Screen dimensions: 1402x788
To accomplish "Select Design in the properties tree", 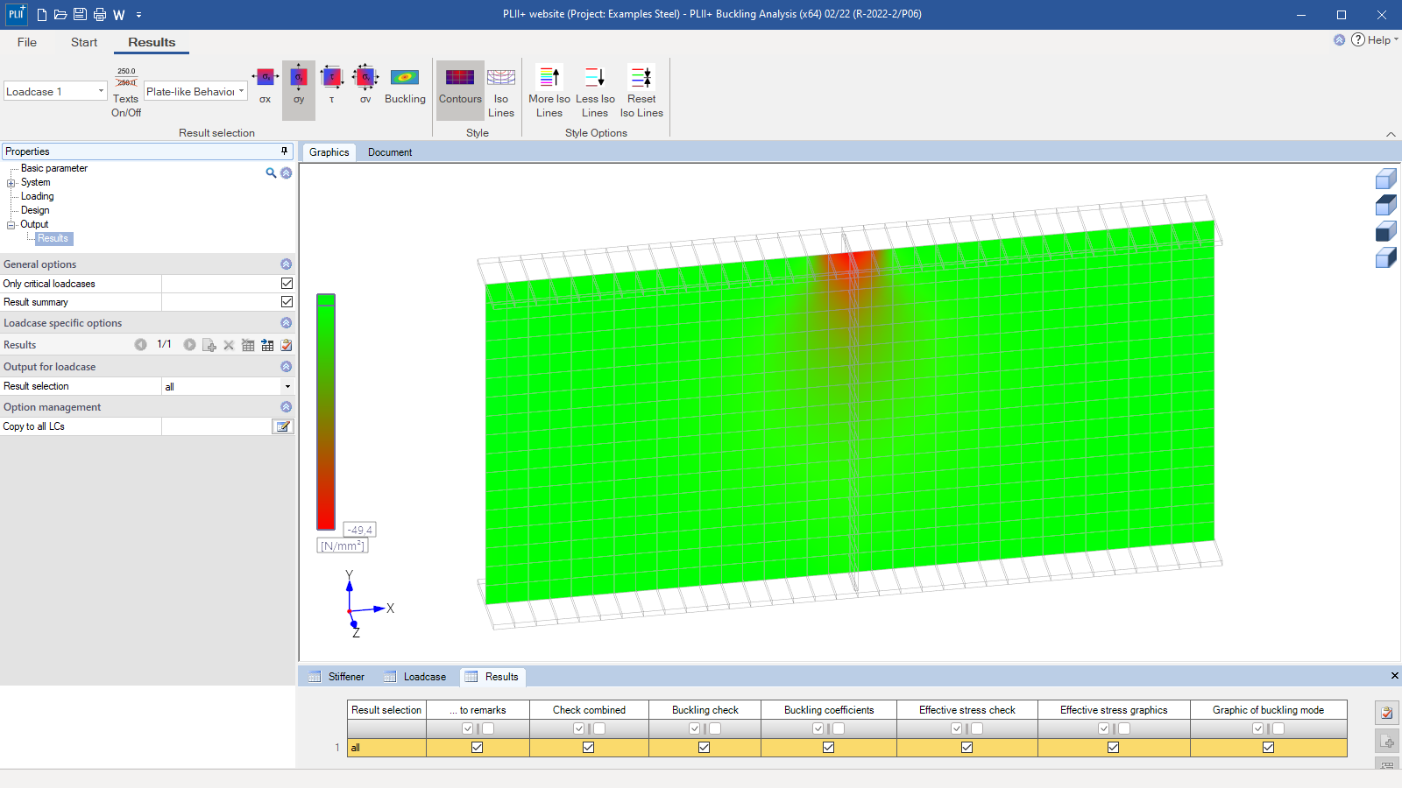I will pyautogui.click(x=35, y=210).
